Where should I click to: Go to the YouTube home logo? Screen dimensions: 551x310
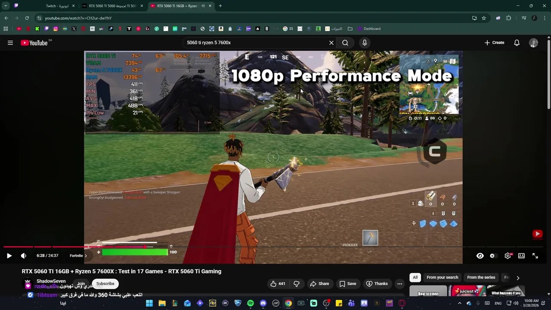(34, 43)
